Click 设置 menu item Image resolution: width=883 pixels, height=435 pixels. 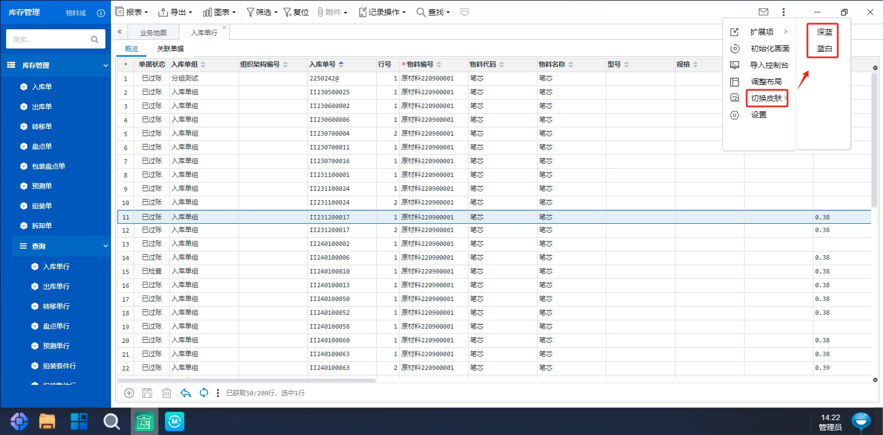point(759,115)
